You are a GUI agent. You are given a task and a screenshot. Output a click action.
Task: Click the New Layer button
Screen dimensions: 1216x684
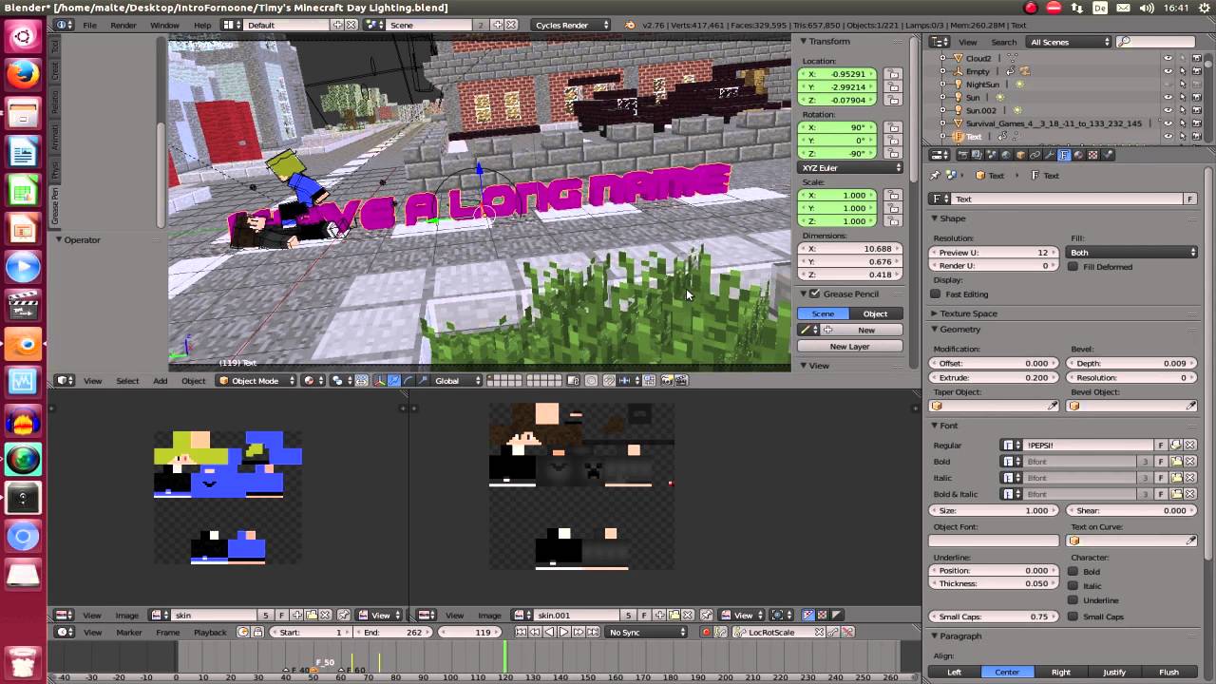[x=849, y=347]
